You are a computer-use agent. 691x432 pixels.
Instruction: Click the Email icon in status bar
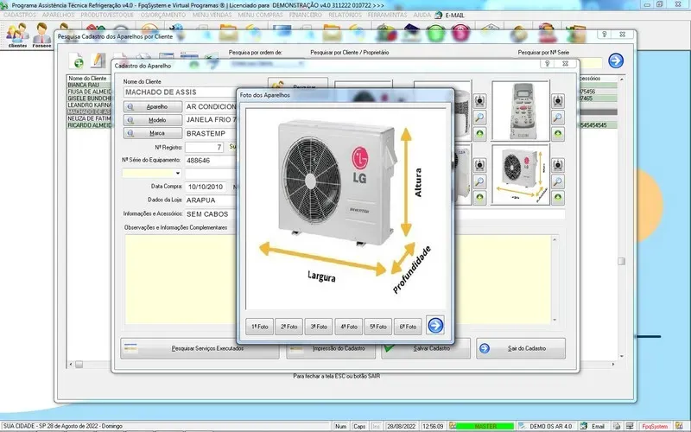tap(593, 426)
